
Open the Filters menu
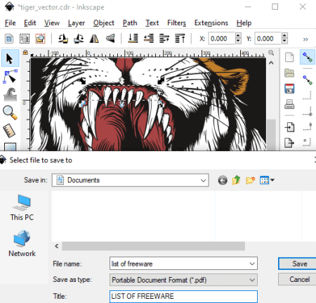(176, 23)
